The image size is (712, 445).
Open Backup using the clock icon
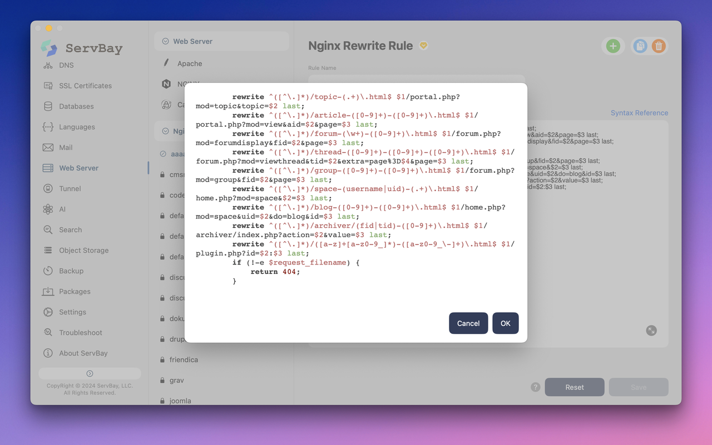point(48,271)
